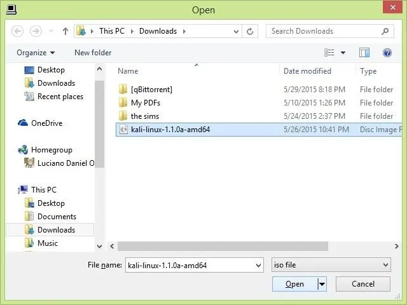Image resolution: width=407 pixels, height=305 pixels.
Task: Select Downloads in the address path
Action: pos(158,31)
